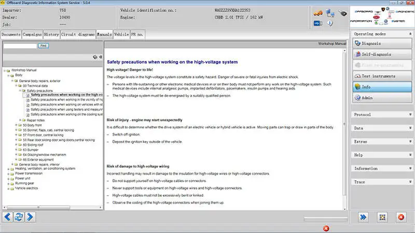Click the manual search input field

tap(20, 46)
